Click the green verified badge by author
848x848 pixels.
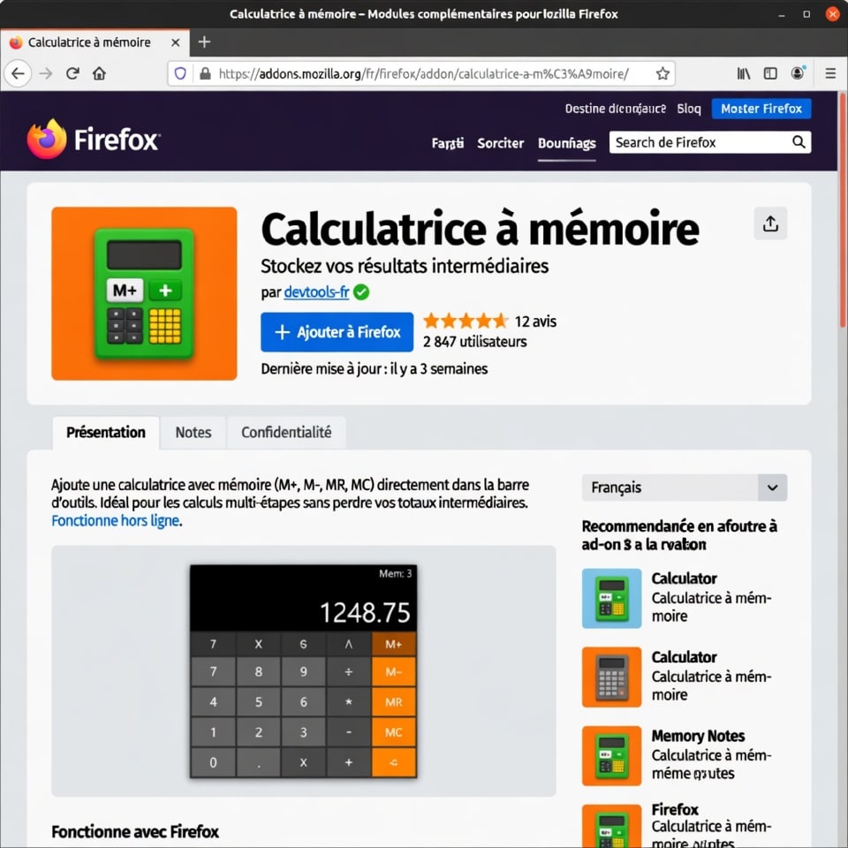[361, 292]
